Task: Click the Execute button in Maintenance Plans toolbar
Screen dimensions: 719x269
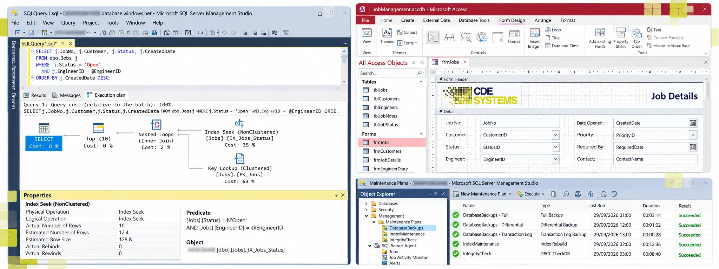Action: [530, 194]
